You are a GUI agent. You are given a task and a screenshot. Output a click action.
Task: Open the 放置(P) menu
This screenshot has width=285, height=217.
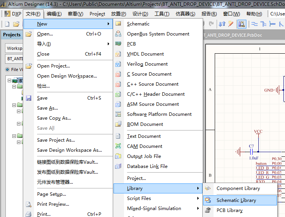119,14
